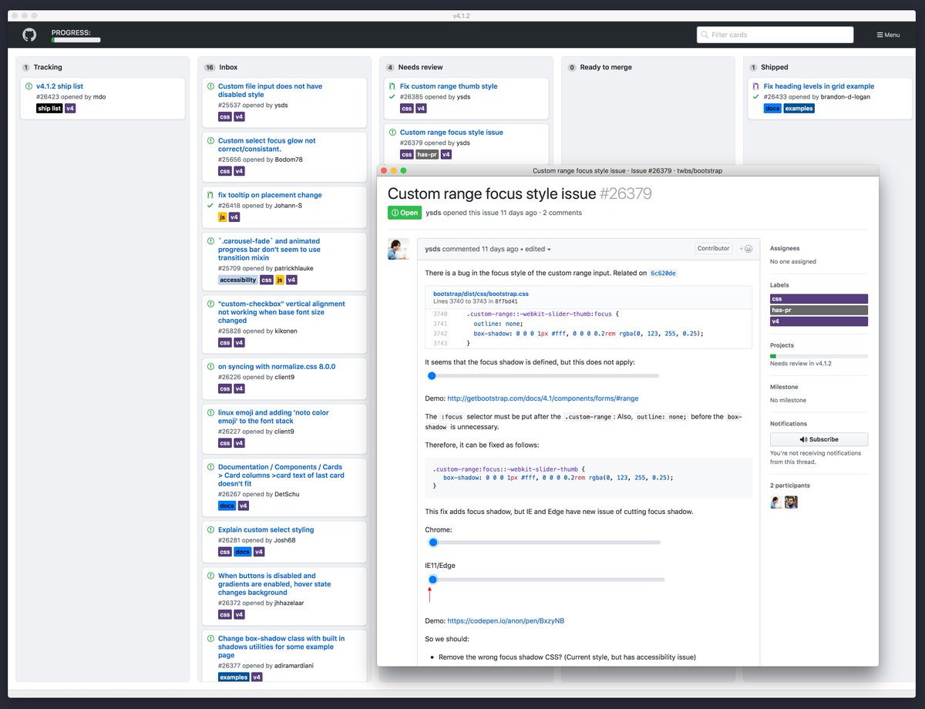
Task: Click pull request icon on Fix custom range thumb
Action: point(392,86)
